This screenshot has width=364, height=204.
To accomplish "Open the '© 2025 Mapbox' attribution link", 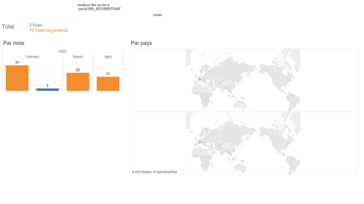I will pos(142,172).
